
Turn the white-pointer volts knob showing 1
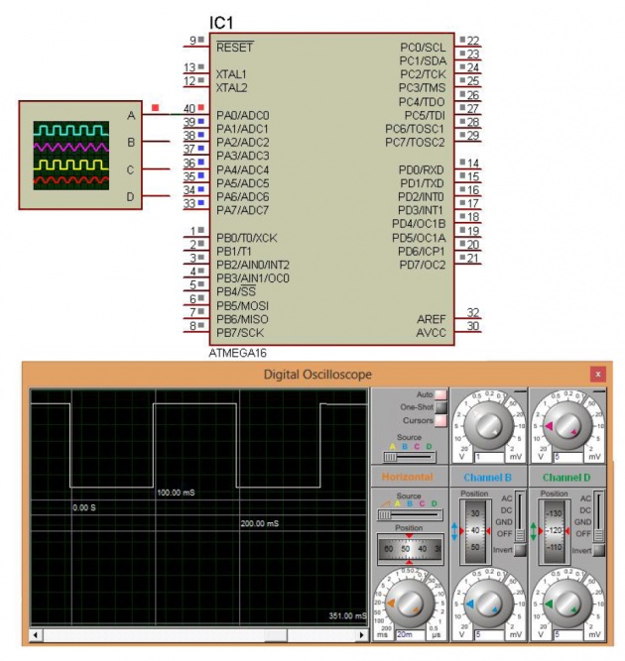pos(488,426)
